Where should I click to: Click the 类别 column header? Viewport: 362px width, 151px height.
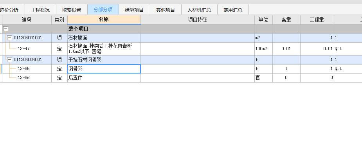(59, 20)
